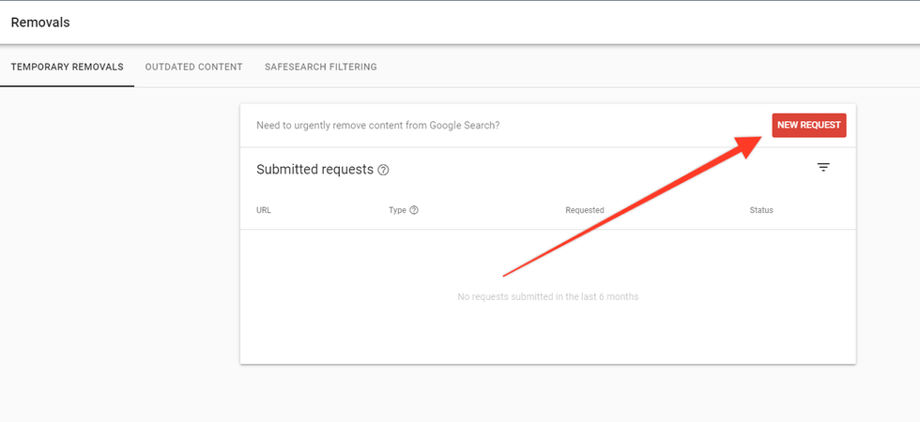Click the Type column header label

click(x=397, y=210)
